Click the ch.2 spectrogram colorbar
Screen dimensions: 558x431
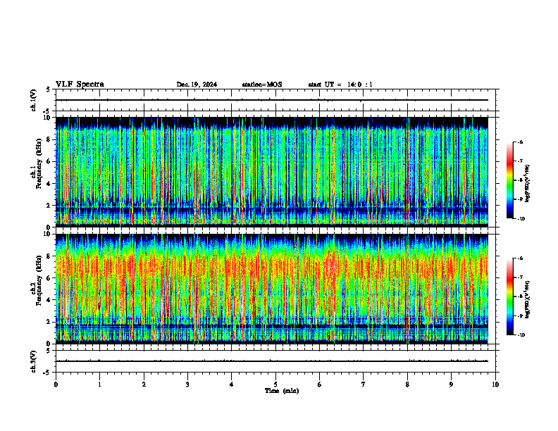tap(510, 296)
